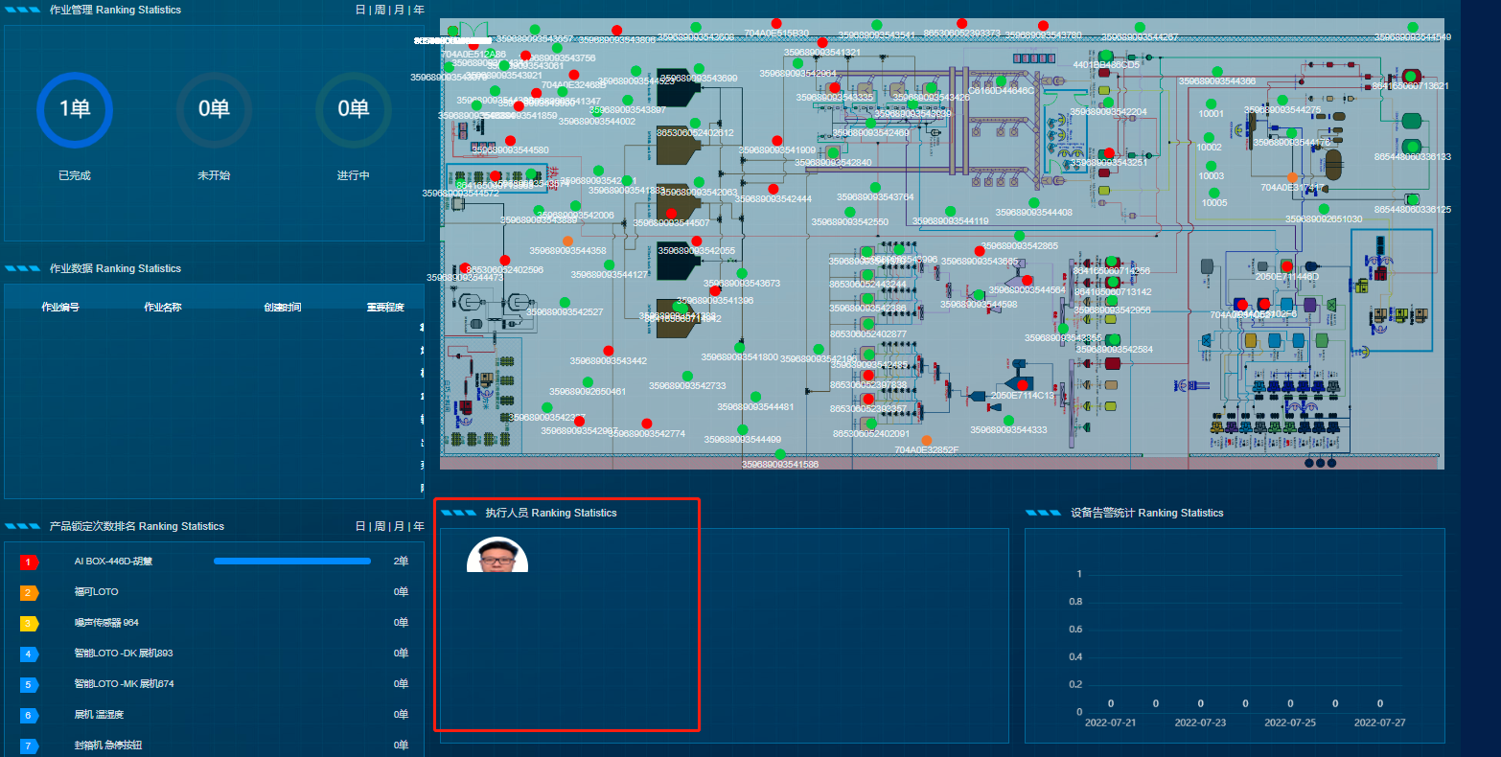Image resolution: width=1501 pixels, height=757 pixels.
Task: Switch 产品锁定次数排名 panel to 年 view
Action: pyautogui.click(x=418, y=526)
